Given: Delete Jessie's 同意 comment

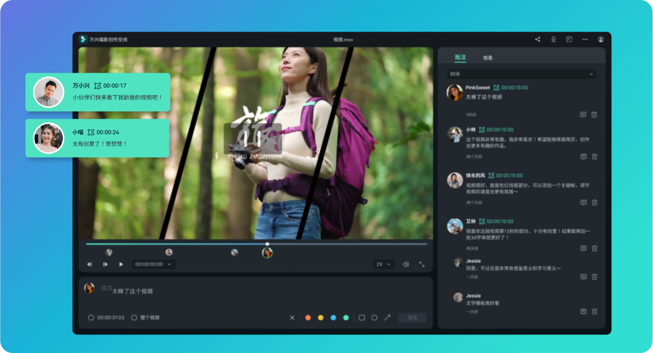Looking at the screenshot, I should (595, 277).
